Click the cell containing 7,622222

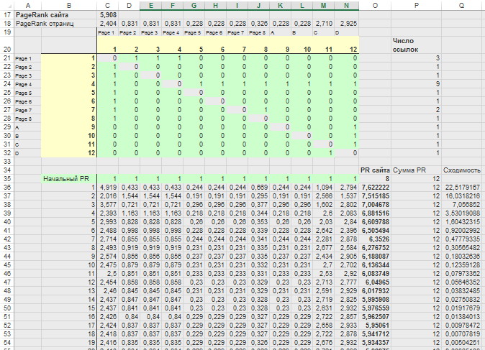[x=375, y=188]
